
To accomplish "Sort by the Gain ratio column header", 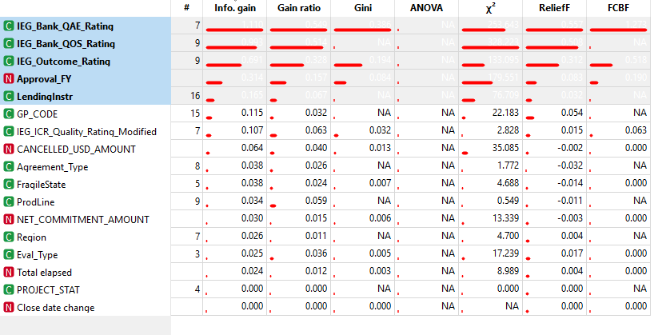I will click(x=299, y=8).
